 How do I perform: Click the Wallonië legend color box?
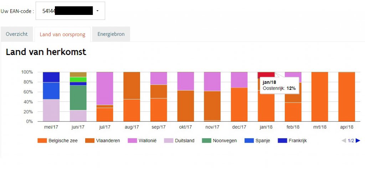click(x=132, y=141)
